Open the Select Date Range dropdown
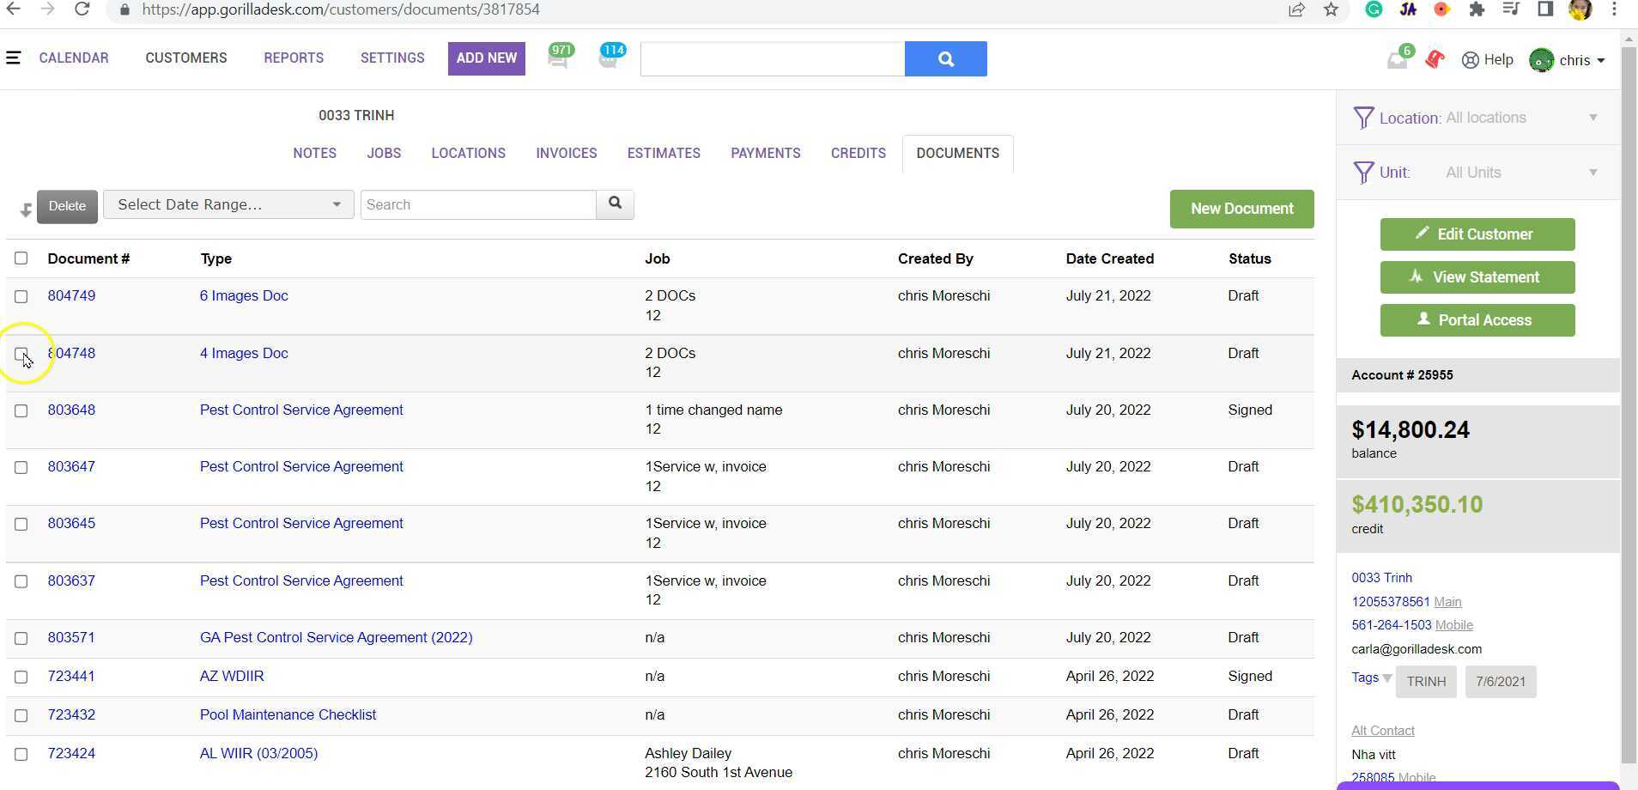The height and width of the screenshot is (790, 1638). coord(228,204)
